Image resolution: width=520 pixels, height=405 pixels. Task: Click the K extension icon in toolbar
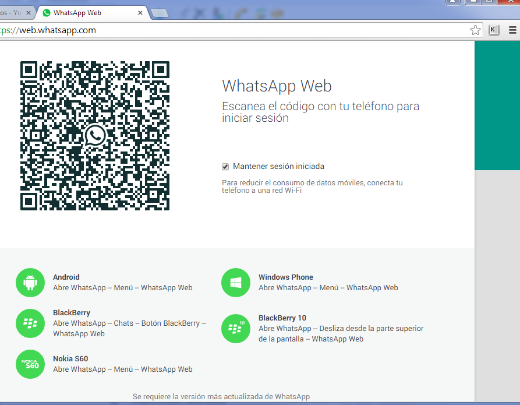coord(494,30)
